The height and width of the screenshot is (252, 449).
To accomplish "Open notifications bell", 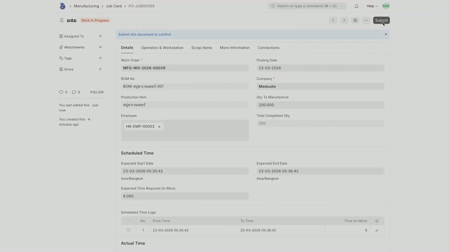I will pyautogui.click(x=356, y=6).
